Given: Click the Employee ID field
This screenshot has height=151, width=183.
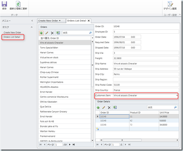Looking at the screenshot, I should pos(146,32).
